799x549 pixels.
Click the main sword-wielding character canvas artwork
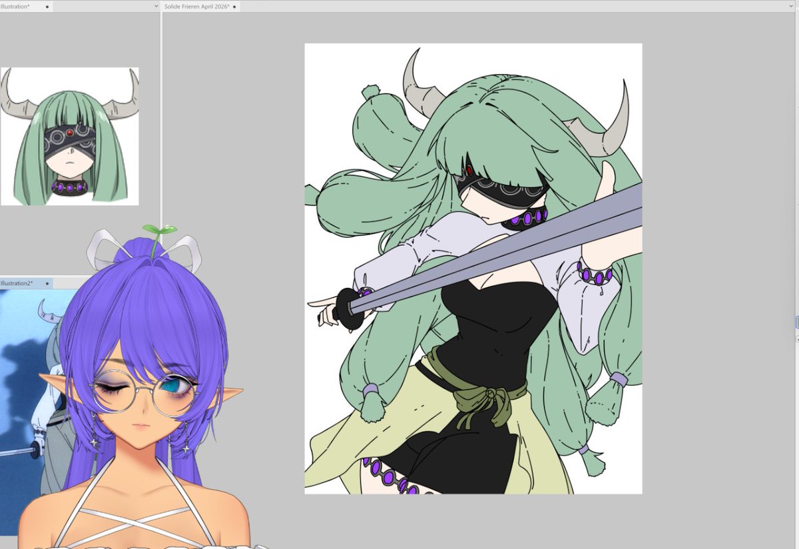(473, 269)
